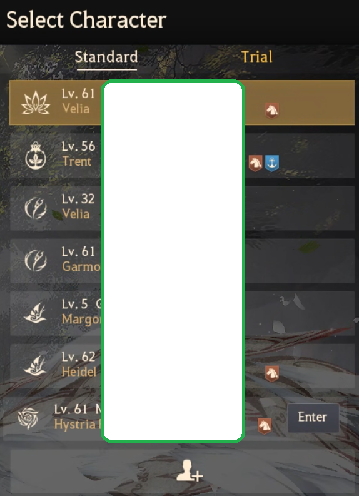The image size is (359, 496).
Task: Click class emblem on Lv. 32 Velia row
Action: pos(36,208)
